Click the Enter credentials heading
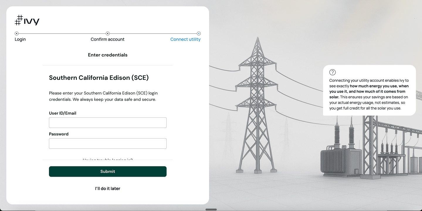Screen dimensions: 422x211 pos(108,55)
